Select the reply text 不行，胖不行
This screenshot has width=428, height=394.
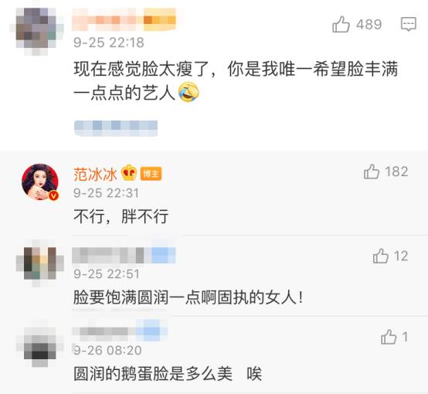tap(121, 216)
